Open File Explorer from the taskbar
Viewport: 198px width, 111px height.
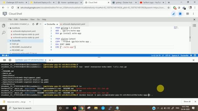[x=96, y=108]
